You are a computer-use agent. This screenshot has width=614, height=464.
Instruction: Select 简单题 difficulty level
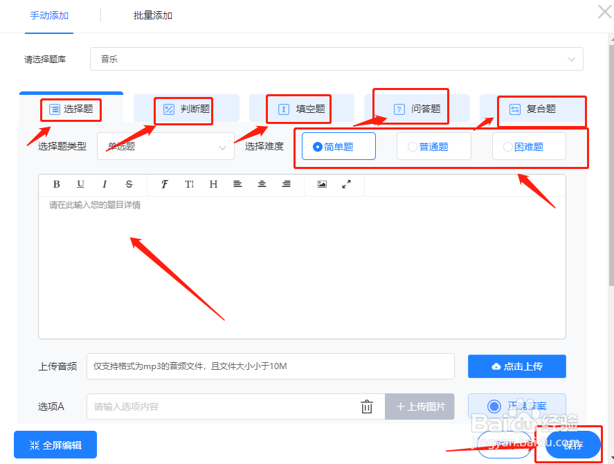(x=338, y=146)
